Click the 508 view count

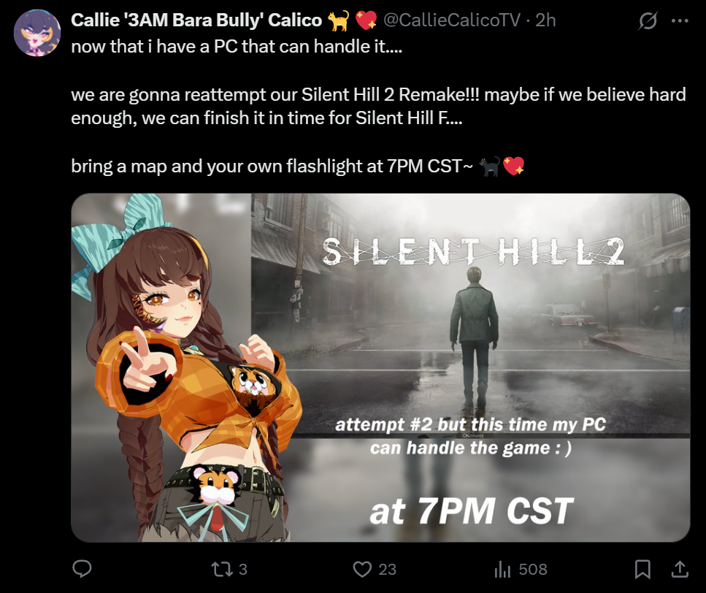(533, 570)
